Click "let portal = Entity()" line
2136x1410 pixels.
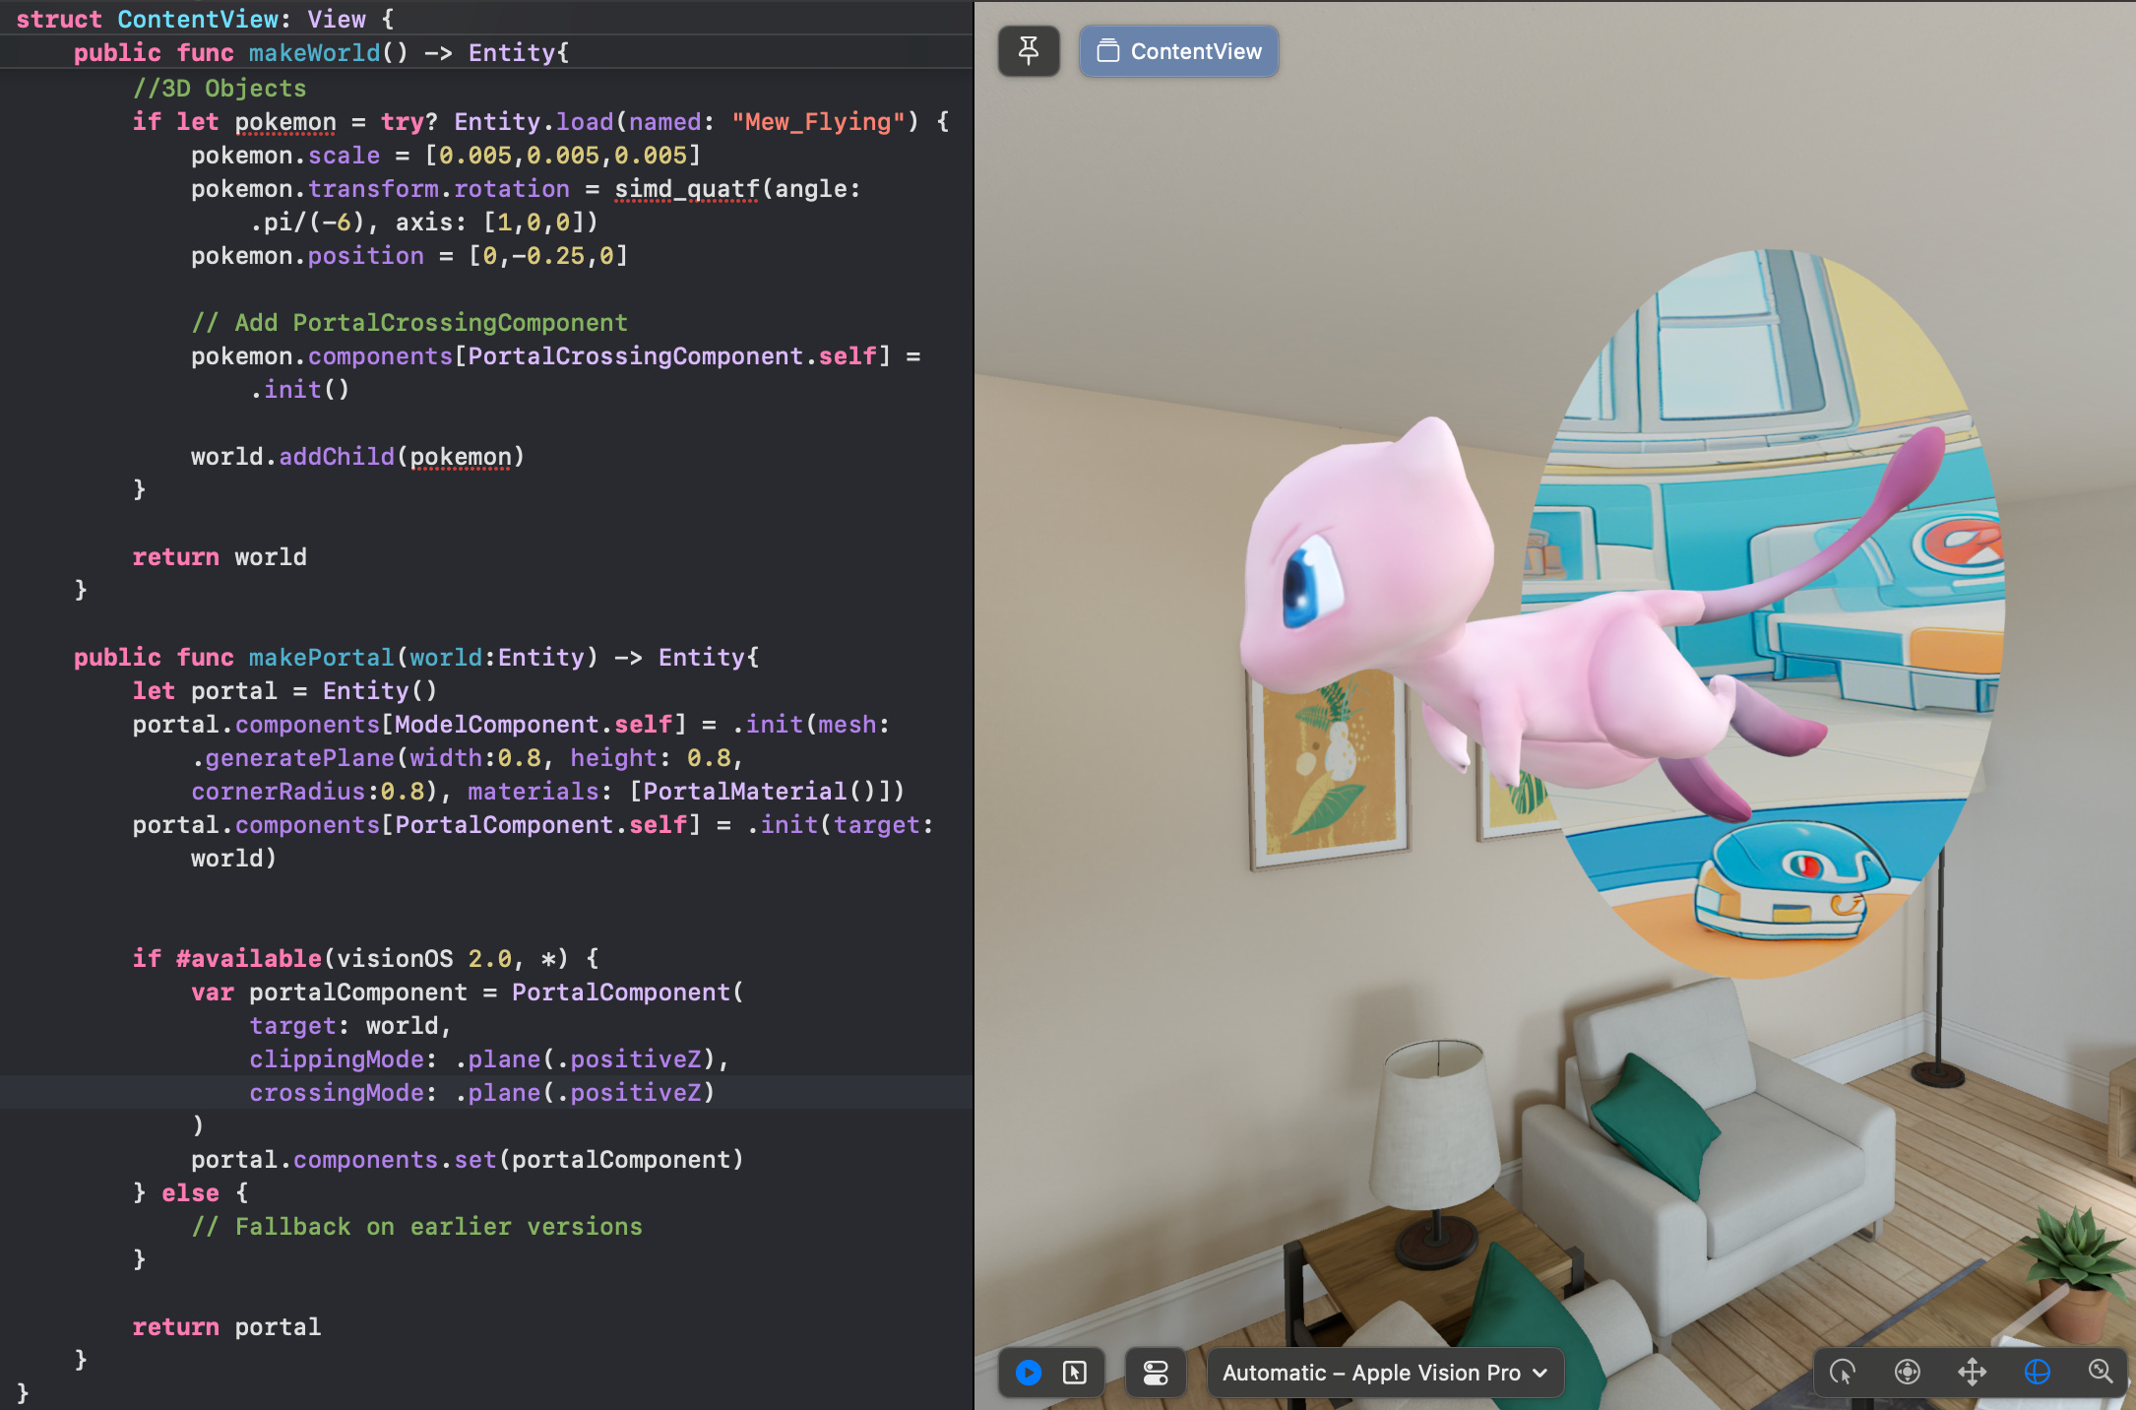pyautogui.click(x=284, y=691)
